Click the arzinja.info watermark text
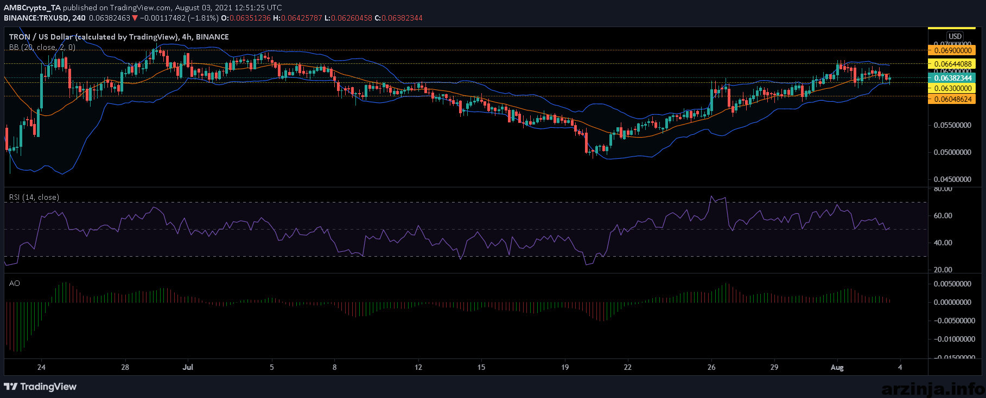The width and height of the screenshot is (986, 398). coord(933,388)
